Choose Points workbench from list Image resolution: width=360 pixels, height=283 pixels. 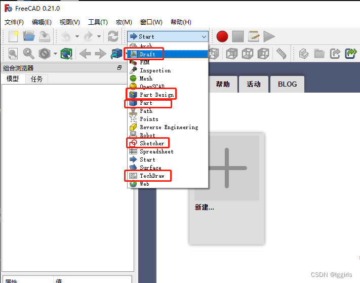(168, 119)
